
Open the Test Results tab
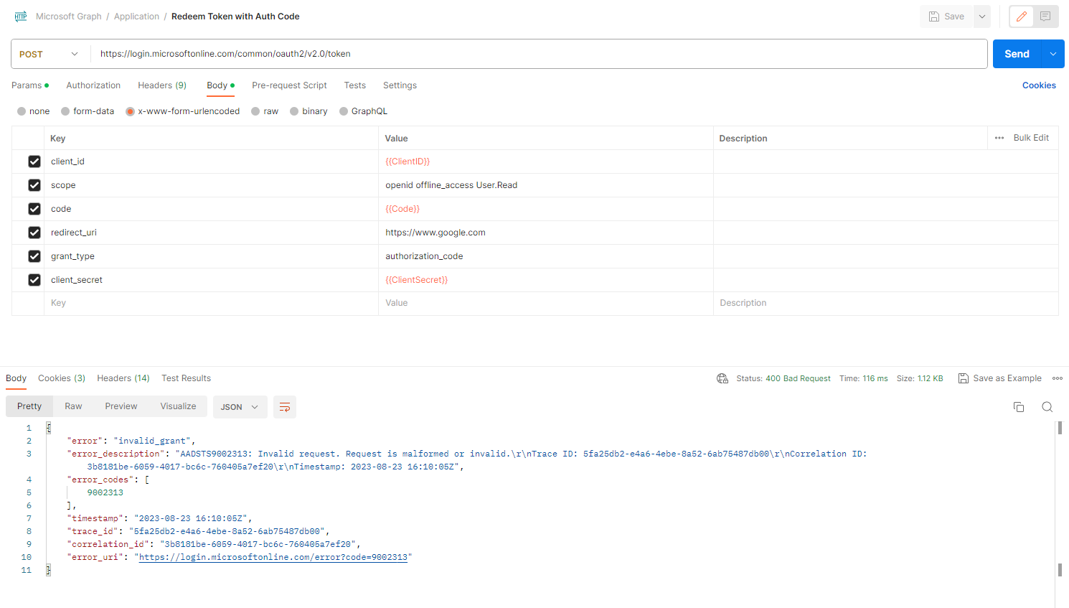(x=186, y=378)
